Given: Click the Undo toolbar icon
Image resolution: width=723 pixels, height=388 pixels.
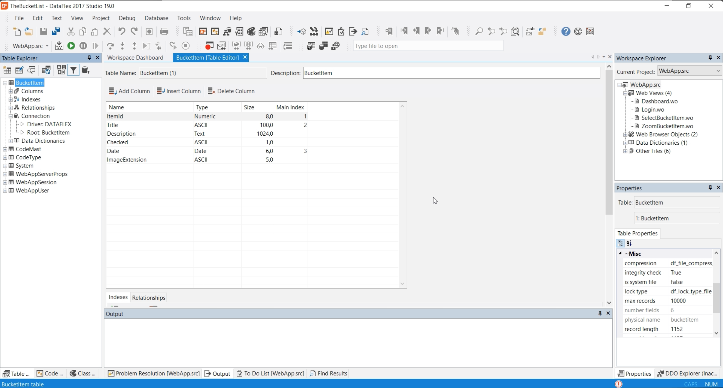Looking at the screenshot, I should pos(122,31).
